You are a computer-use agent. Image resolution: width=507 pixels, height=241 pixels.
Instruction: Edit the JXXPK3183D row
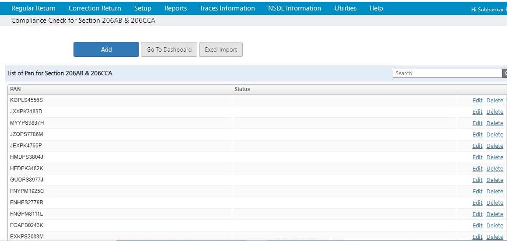pyautogui.click(x=477, y=112)
